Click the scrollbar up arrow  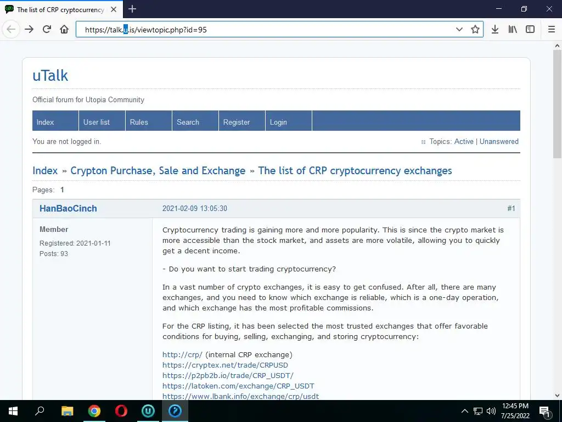557,46
